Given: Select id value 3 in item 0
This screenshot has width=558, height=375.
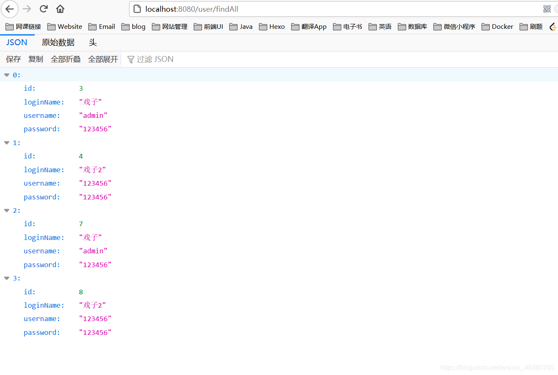Looking at the screenshot, I should pyautogui.click(x=81, y=88).
